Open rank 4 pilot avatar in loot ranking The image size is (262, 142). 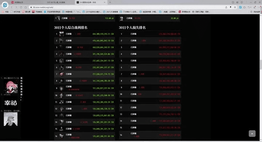[61, 54]
